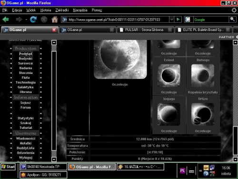Open Statystyki in the sidebar
This screenshot has width=238, height=179.
[x=26, y=118]
